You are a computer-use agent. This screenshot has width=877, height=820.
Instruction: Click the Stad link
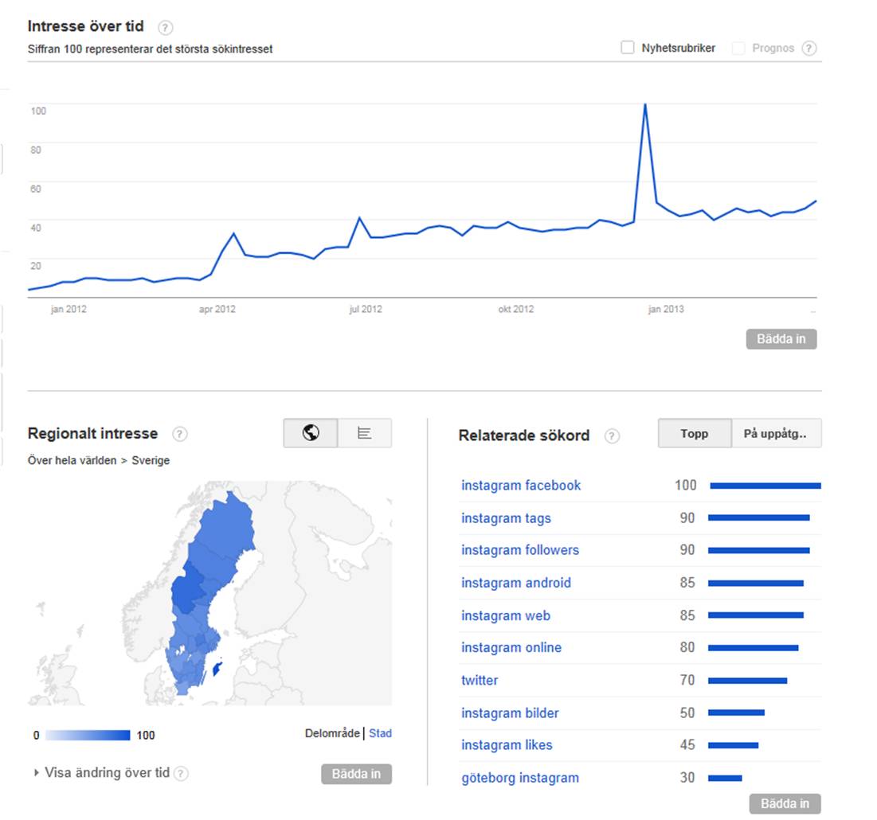(380, 732)
